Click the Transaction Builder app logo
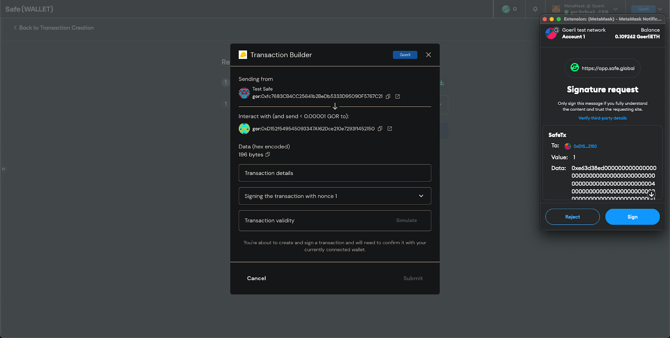 [243, 55]
